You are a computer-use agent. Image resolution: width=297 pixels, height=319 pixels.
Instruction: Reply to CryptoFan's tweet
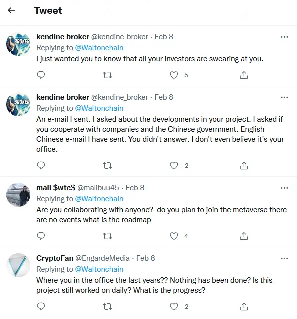[x=41, y=306]
